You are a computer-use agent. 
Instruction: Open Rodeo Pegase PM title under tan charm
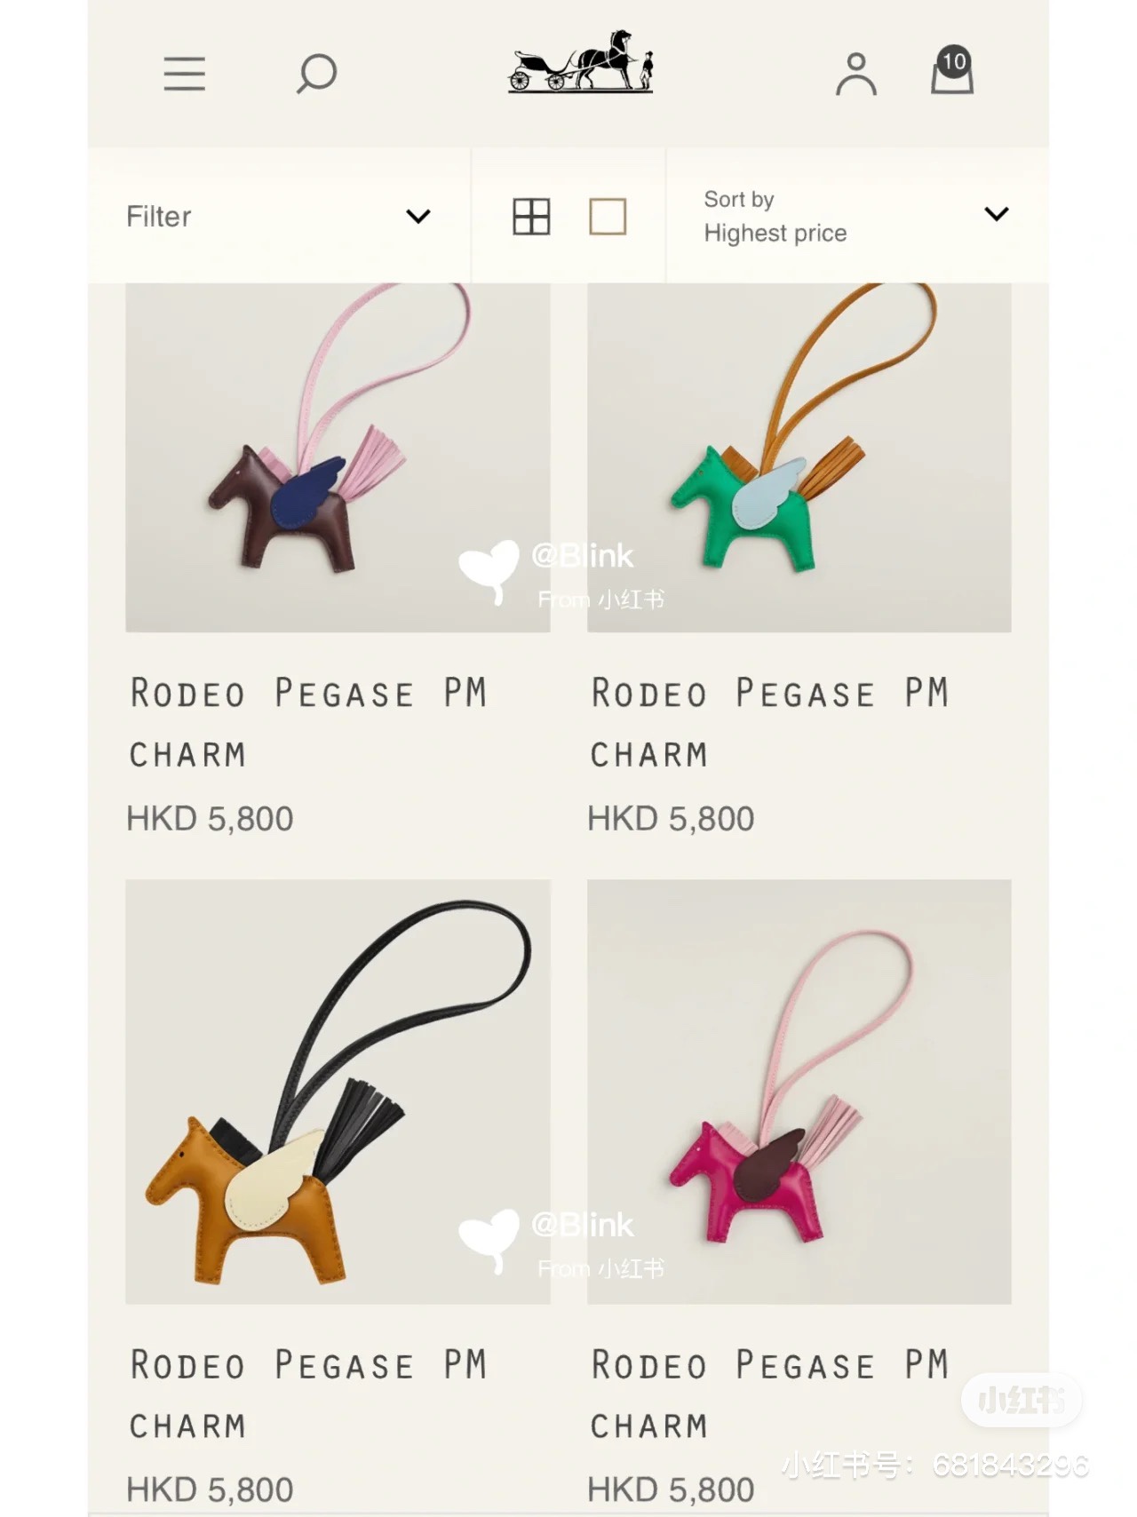click(309, 1394)
